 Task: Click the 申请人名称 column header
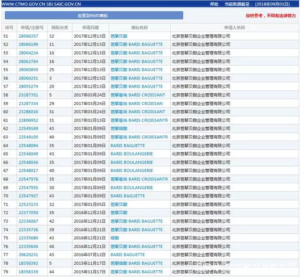click(235, 28)
